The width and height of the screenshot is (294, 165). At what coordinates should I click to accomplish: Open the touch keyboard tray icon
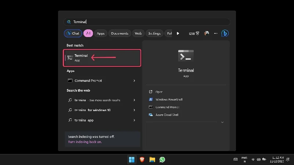point(236,159)
